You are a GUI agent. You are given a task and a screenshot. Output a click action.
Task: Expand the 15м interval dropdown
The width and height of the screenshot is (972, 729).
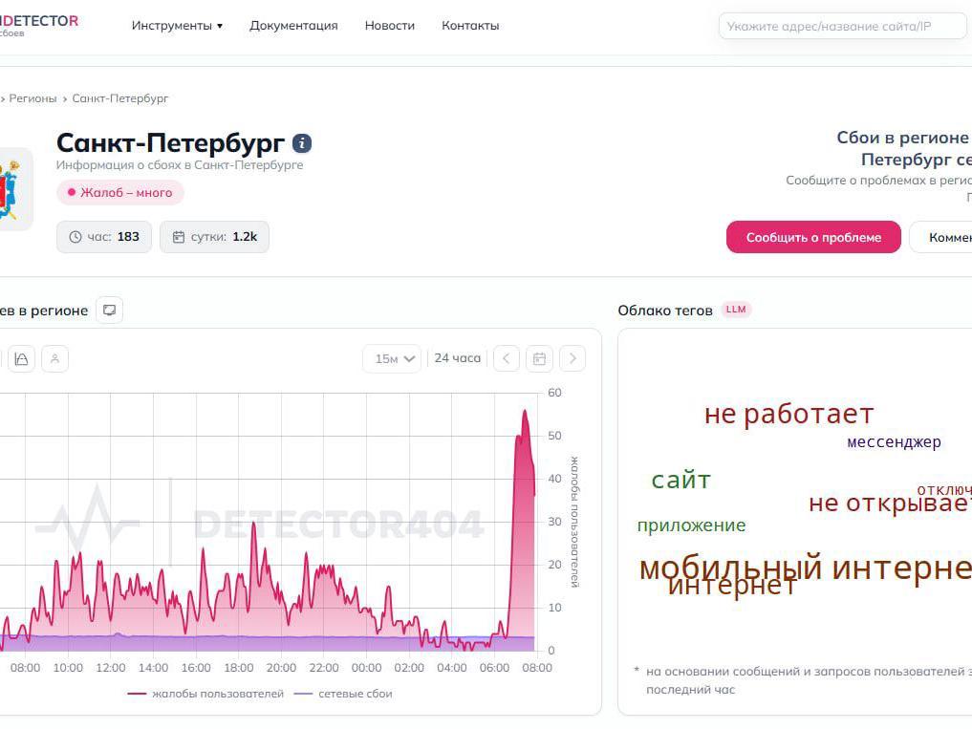393,358
